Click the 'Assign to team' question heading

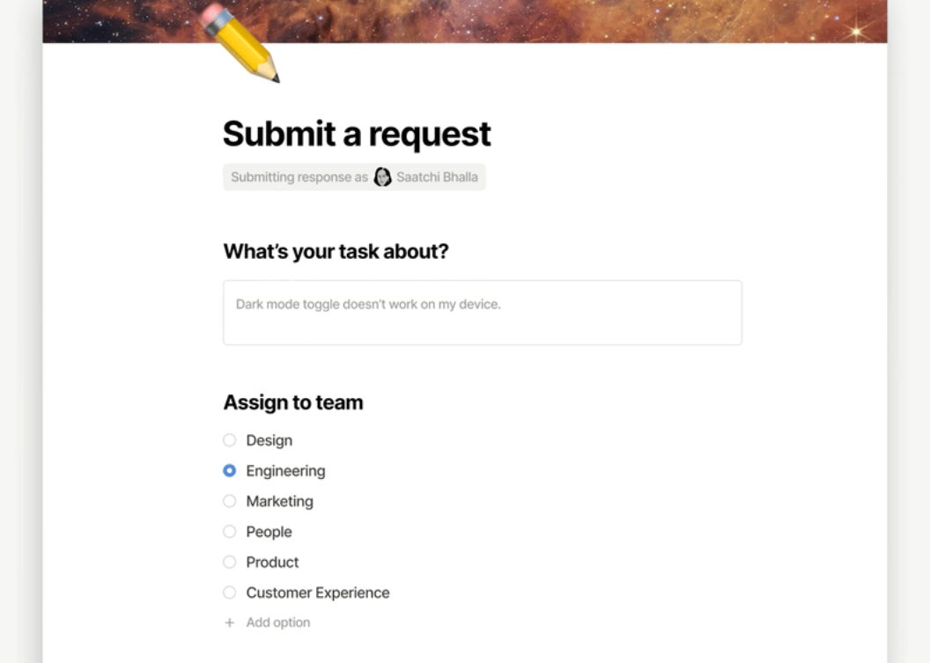coord(293,402)
